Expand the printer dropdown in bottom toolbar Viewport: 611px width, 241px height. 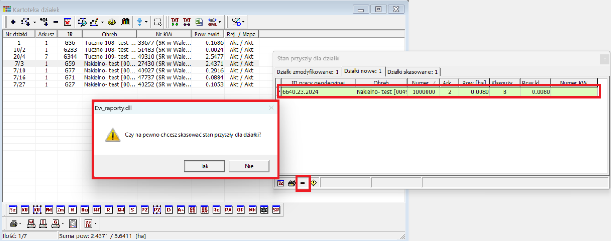point(20,224)
